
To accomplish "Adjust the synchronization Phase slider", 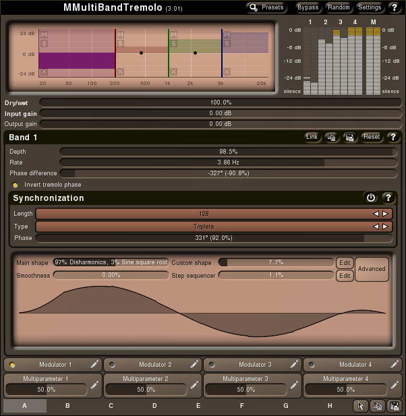I will tap(214, 238).
